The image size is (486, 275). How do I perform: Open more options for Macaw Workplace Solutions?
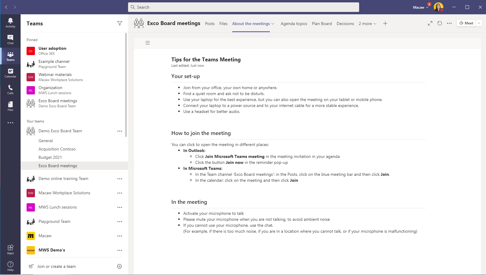coord(120,193)
